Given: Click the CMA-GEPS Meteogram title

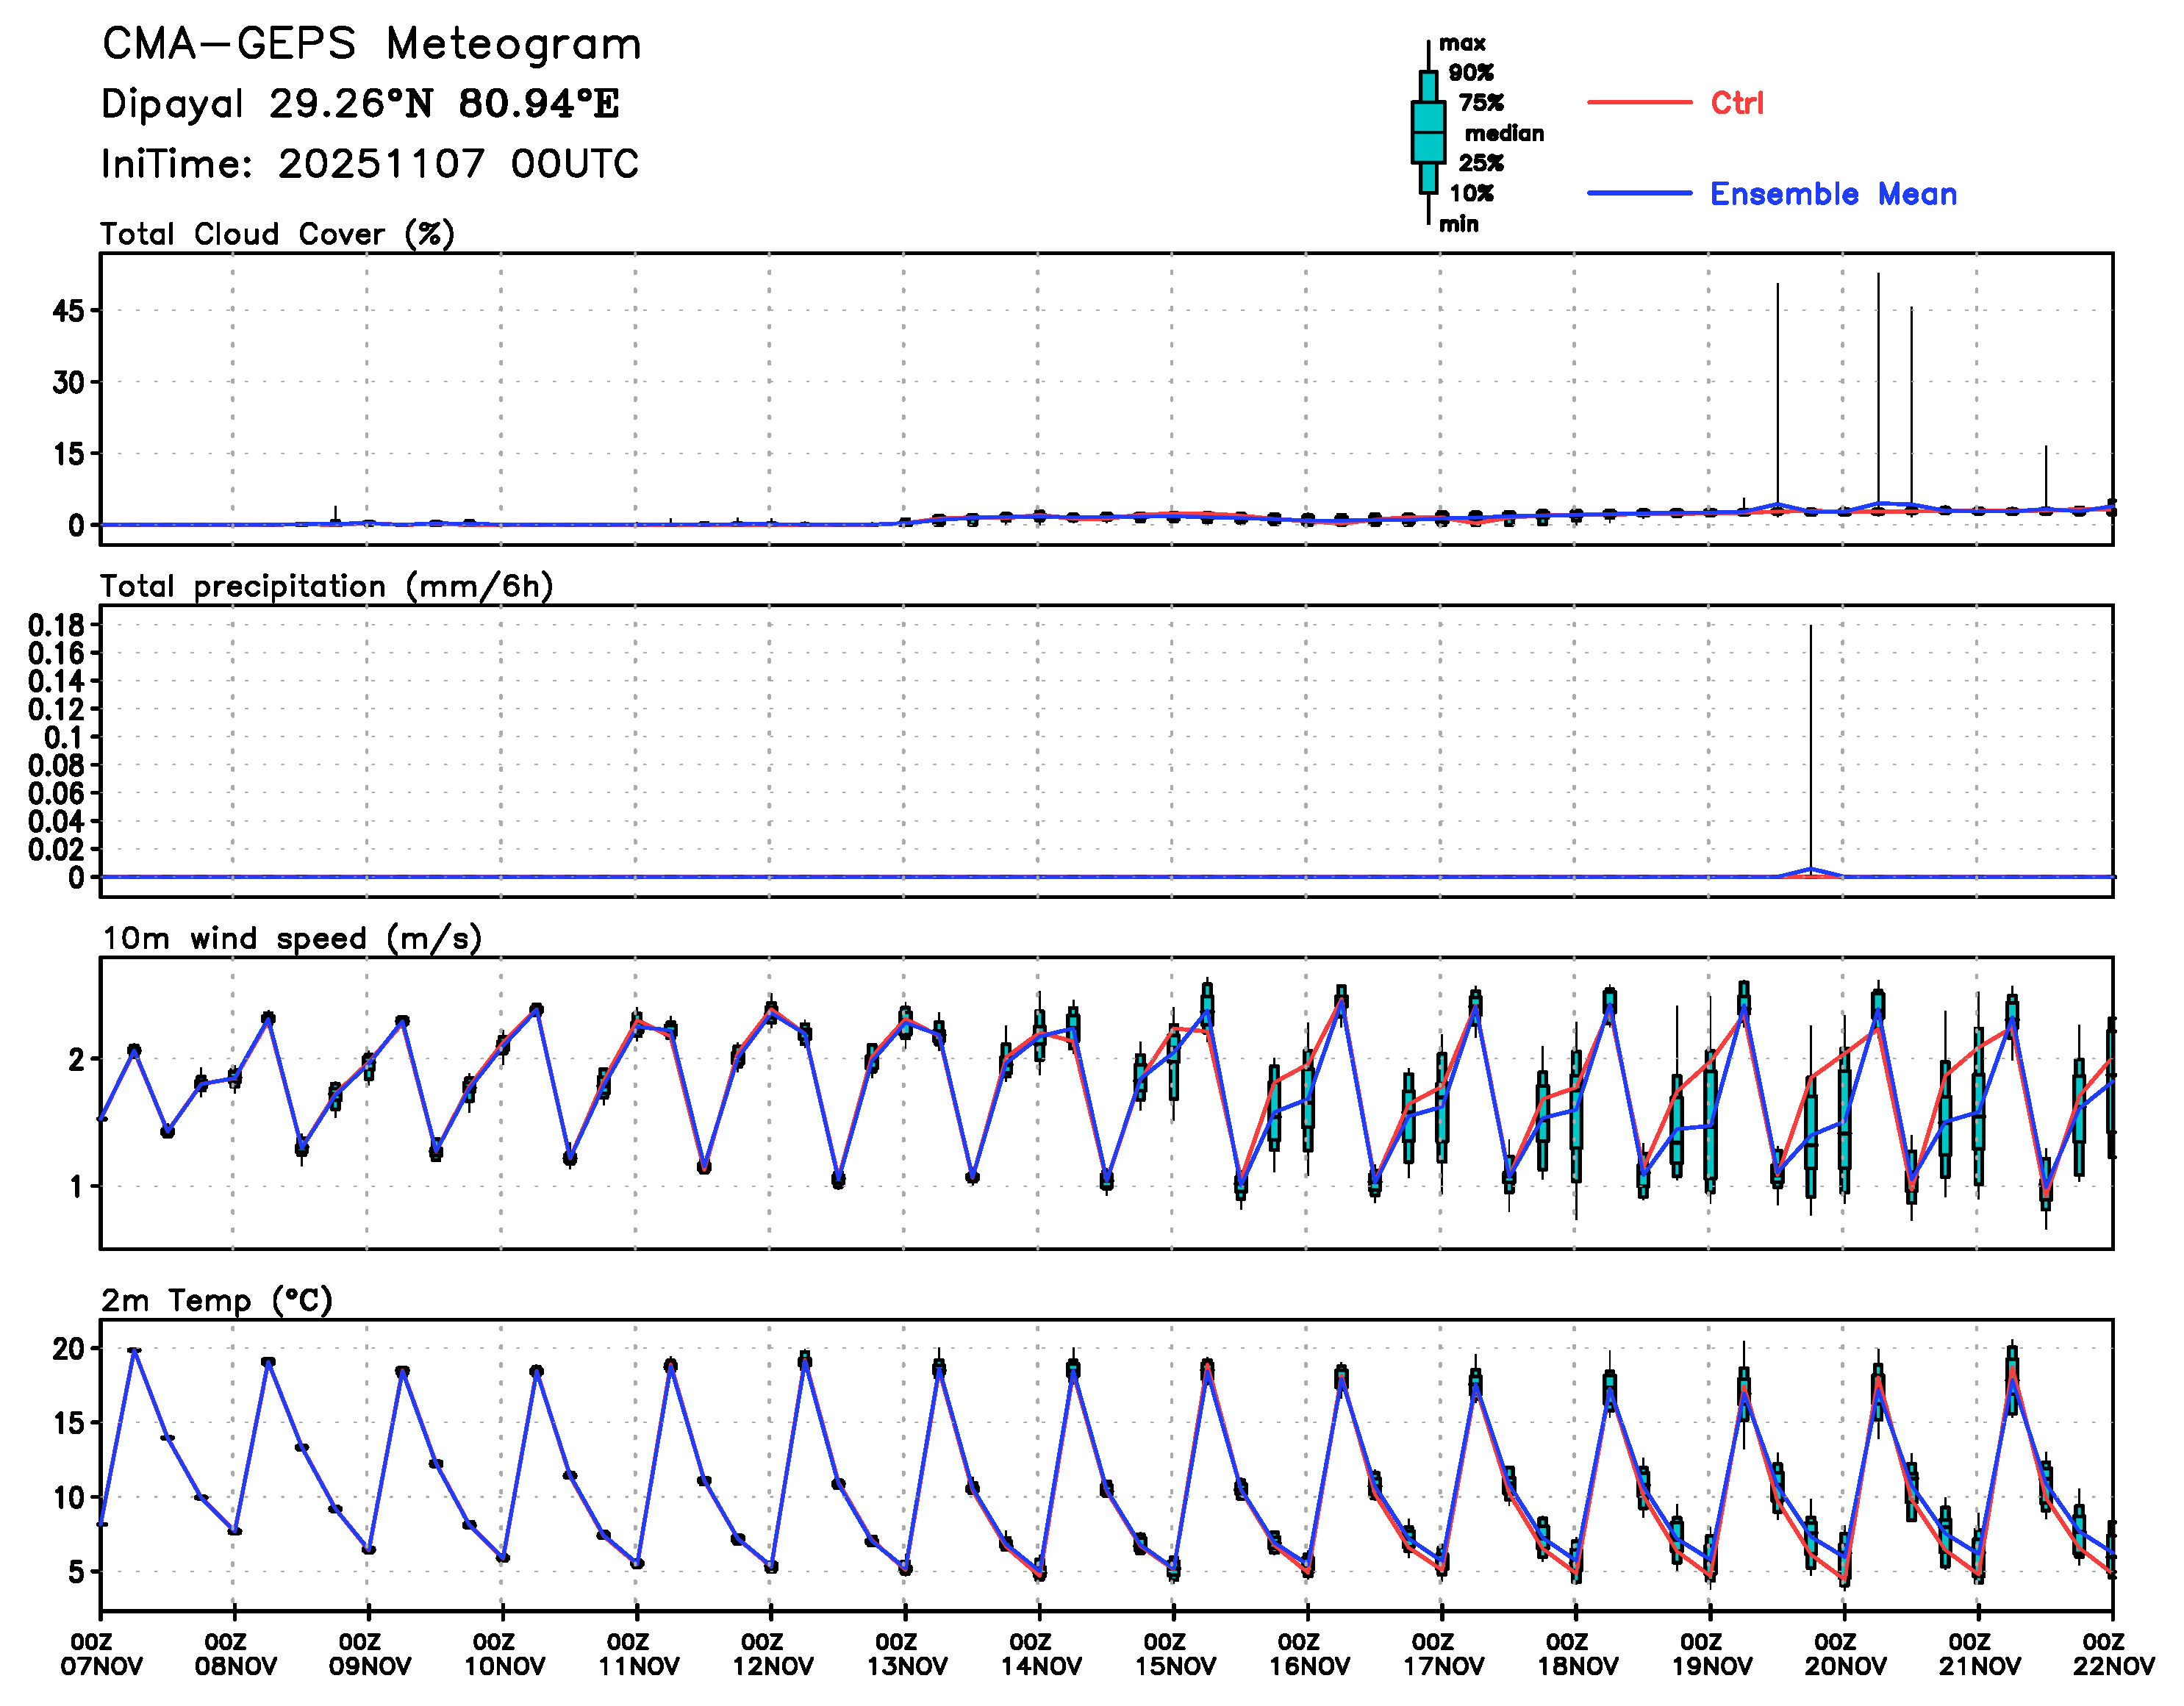Looking at the screenshot, I should click(371, 45).
